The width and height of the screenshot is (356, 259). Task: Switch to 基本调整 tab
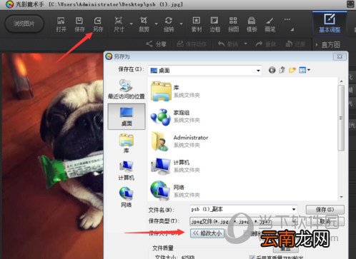[x=330, y=24]
